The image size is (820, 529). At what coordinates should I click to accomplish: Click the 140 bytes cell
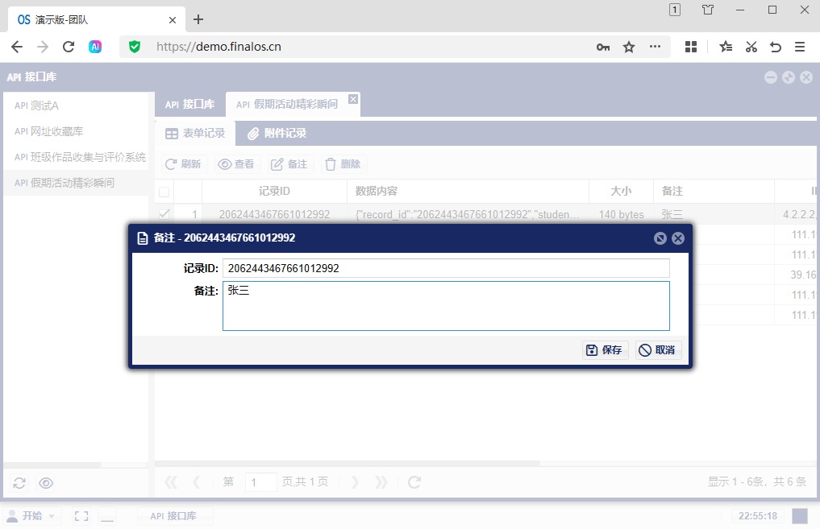click(622, 214)
